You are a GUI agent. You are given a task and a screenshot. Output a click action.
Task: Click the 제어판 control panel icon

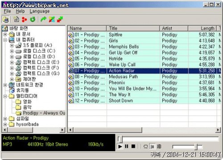click(x=18, y=79)
